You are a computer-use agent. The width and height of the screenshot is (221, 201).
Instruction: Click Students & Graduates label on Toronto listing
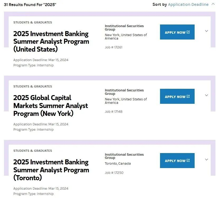point(33,151)
